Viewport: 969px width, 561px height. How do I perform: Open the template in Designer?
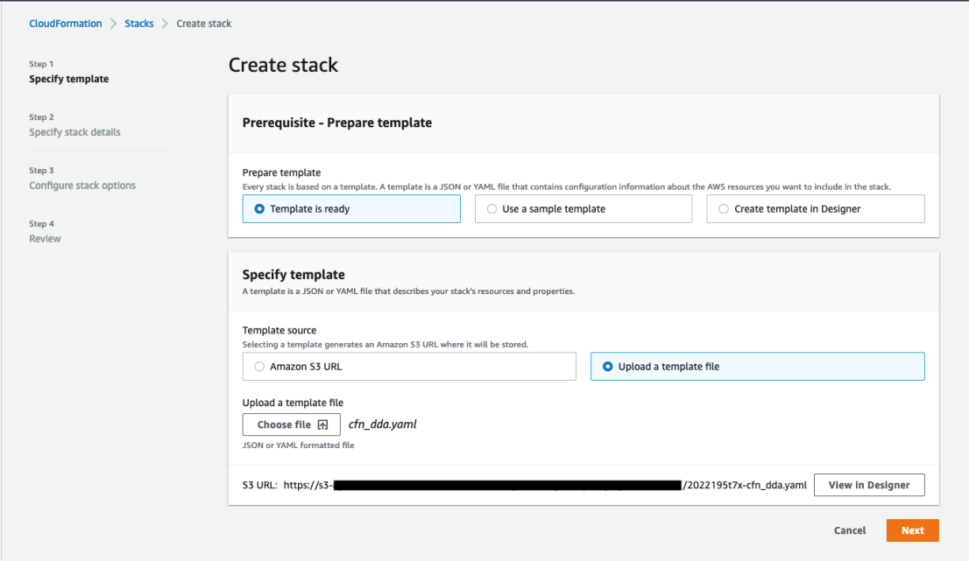868,484
